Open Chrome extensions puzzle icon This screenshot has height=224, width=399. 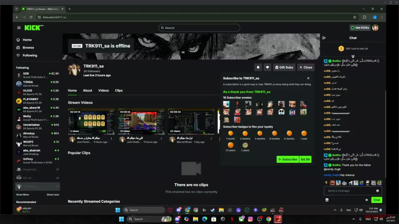click(x=364, y=17)
